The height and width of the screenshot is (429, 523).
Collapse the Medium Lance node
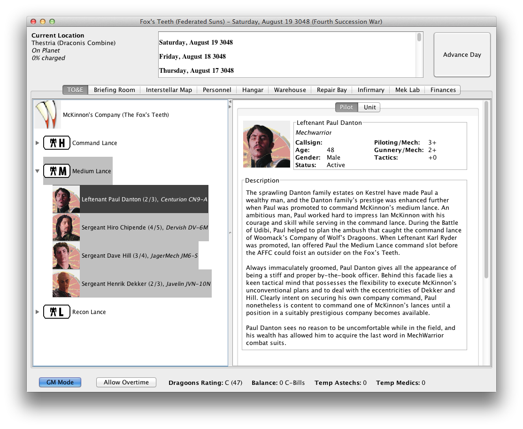tap(38, 171)
